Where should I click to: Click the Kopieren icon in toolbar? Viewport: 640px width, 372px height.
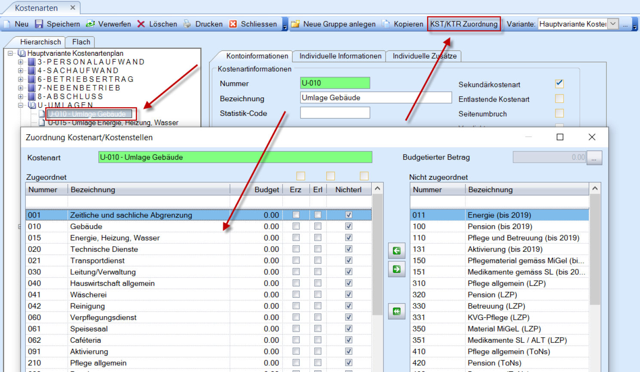(x=386, y=24)
